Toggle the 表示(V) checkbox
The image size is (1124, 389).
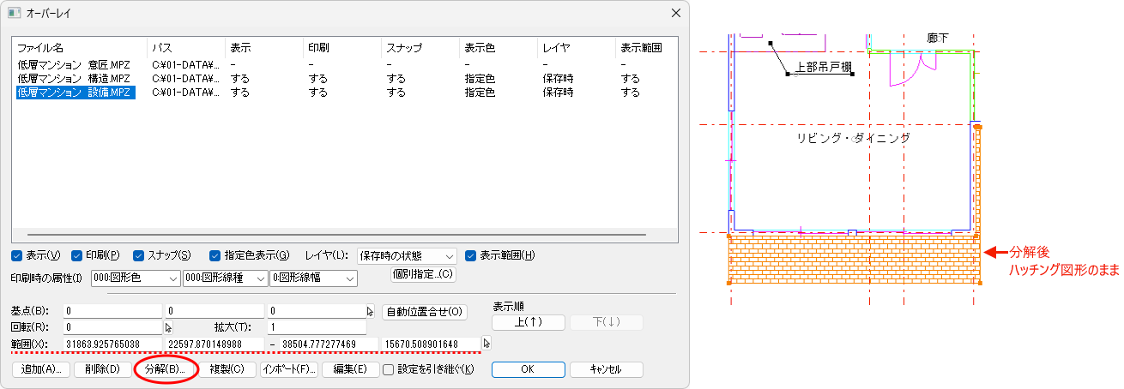(x=17, y=255)
